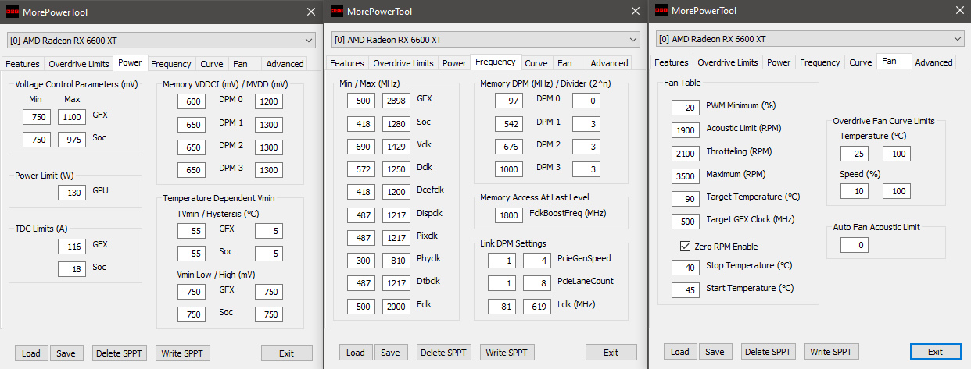Click DPM 0 VDDCI field 600
Image resolution: width=971 pixels, height=369 pixels.
click(192, 101)
